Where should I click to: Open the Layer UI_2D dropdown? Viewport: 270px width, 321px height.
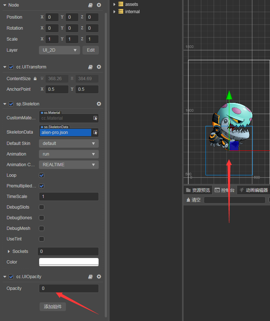point(59,50)
